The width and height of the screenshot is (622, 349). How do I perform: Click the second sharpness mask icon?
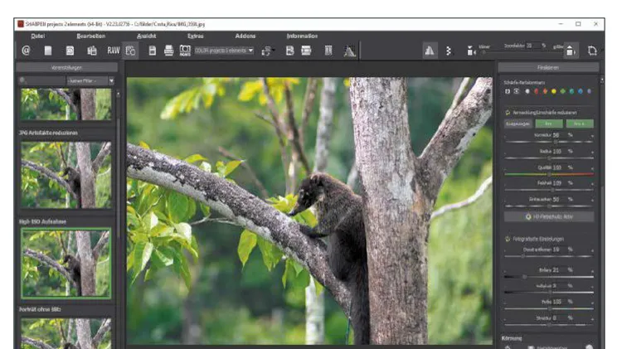516,91
